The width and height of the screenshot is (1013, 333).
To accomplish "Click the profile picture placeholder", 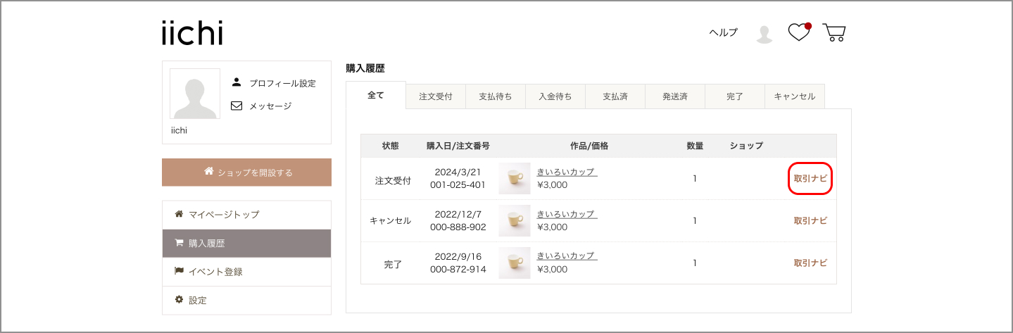I will click(195, 94).
